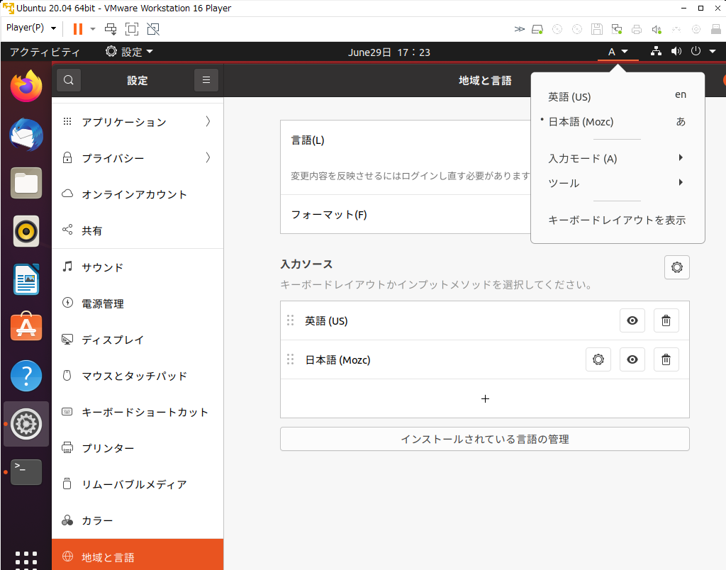726x570 pixels.
Task: Open Mozc preferences gear in 日本語 (Mozc) row
Action: pos(598,359)
